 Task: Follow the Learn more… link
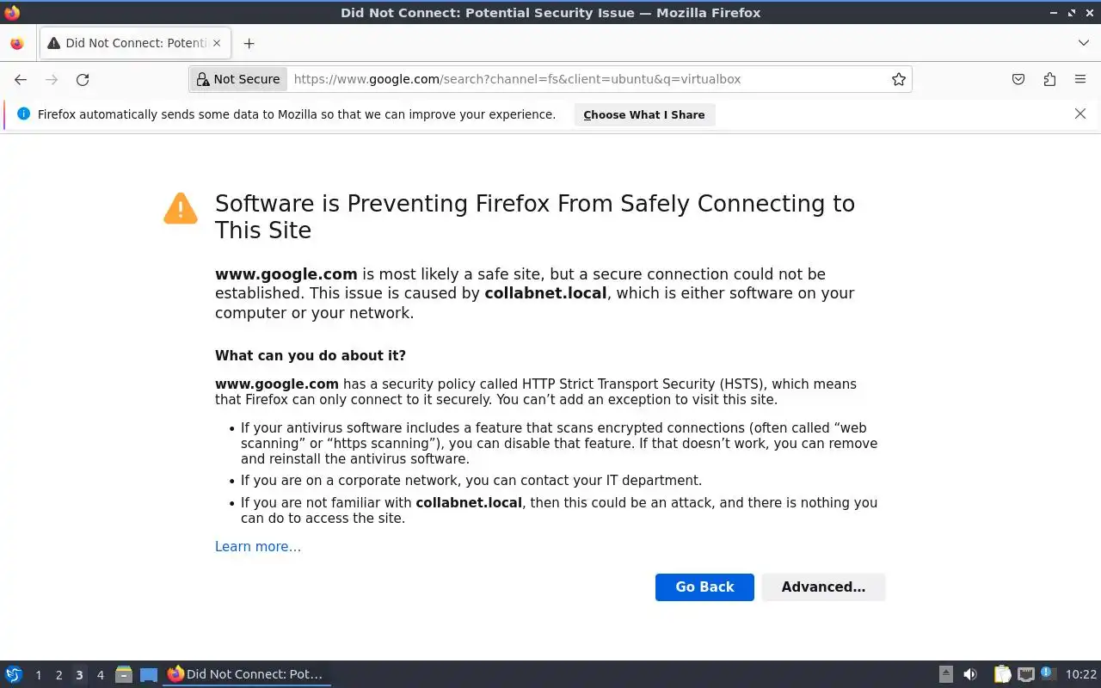pos(258,546)
